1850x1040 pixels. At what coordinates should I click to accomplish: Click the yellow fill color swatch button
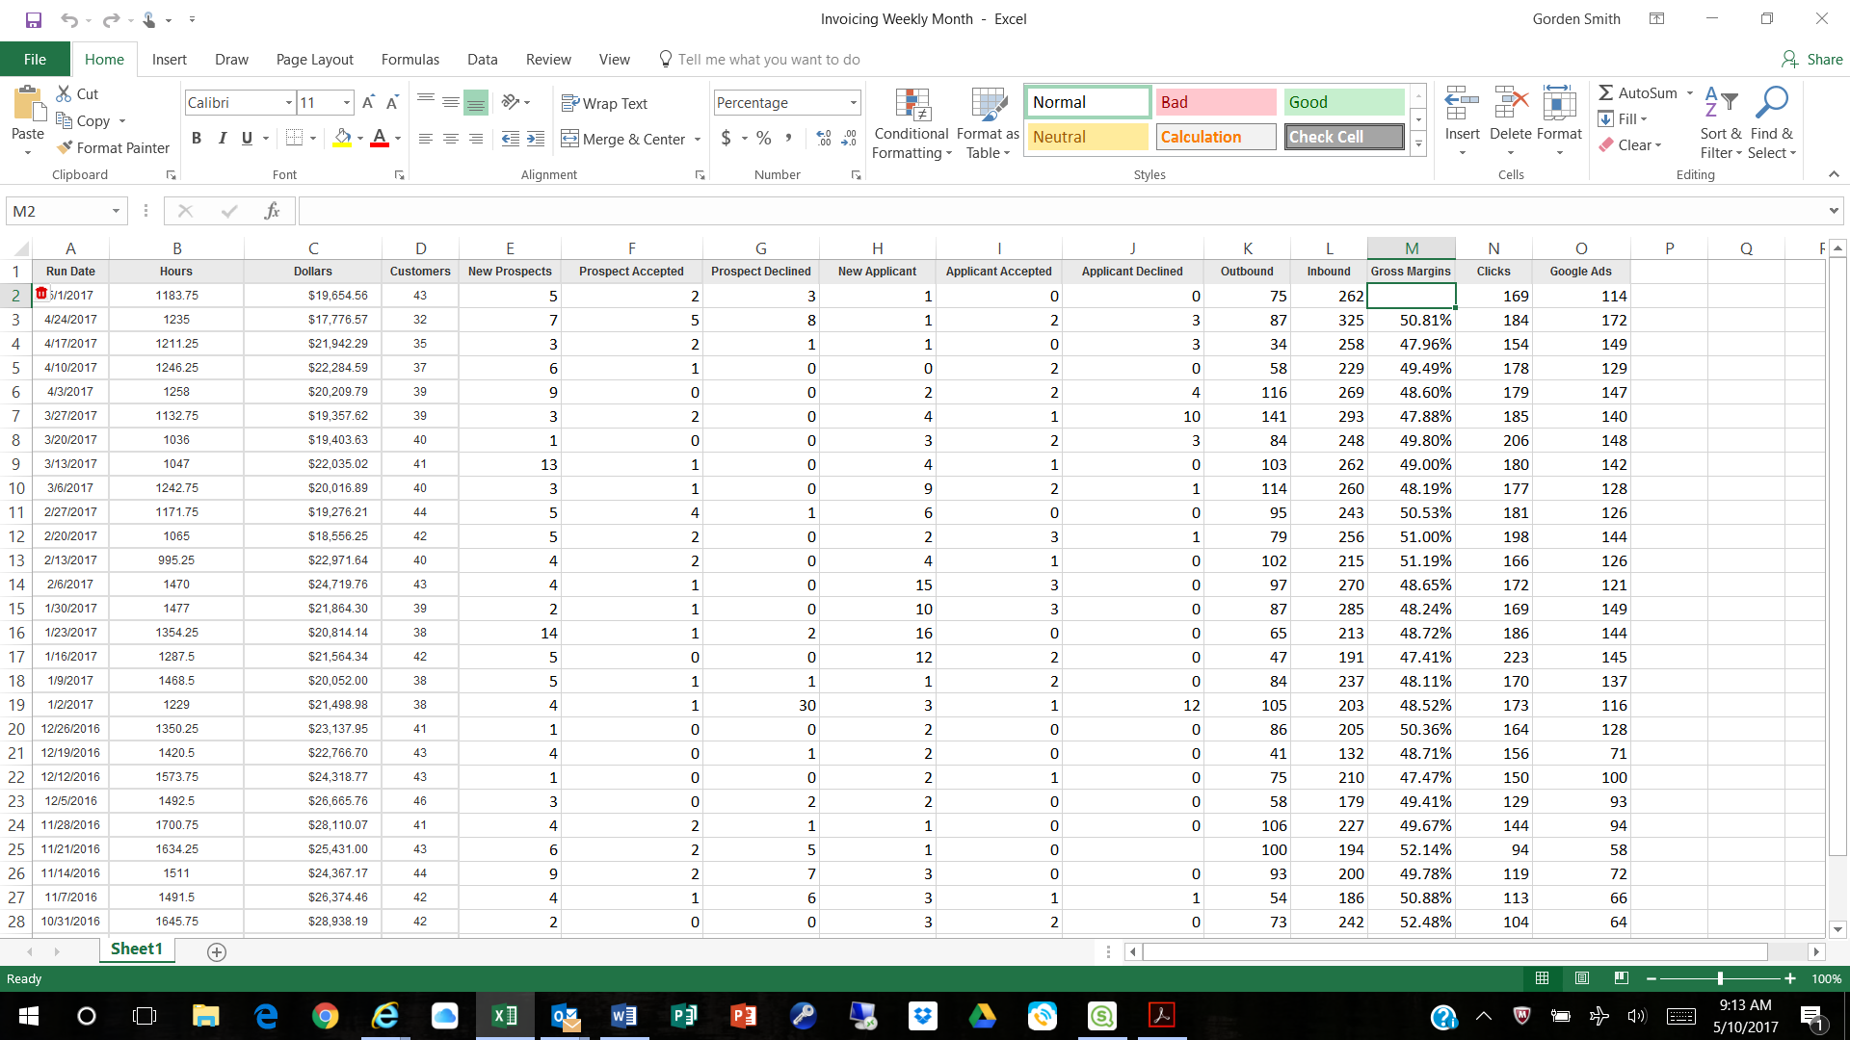point(342,138)
